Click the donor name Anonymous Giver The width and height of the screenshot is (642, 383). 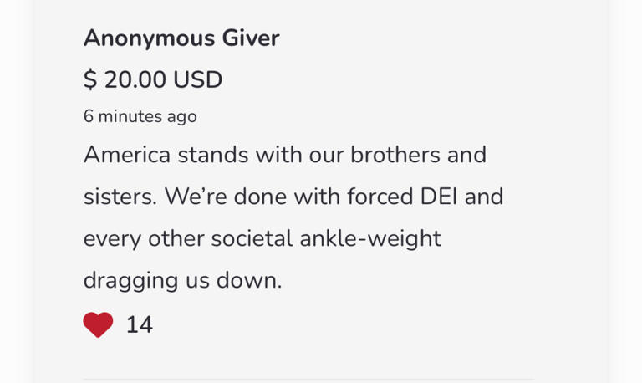181,38
